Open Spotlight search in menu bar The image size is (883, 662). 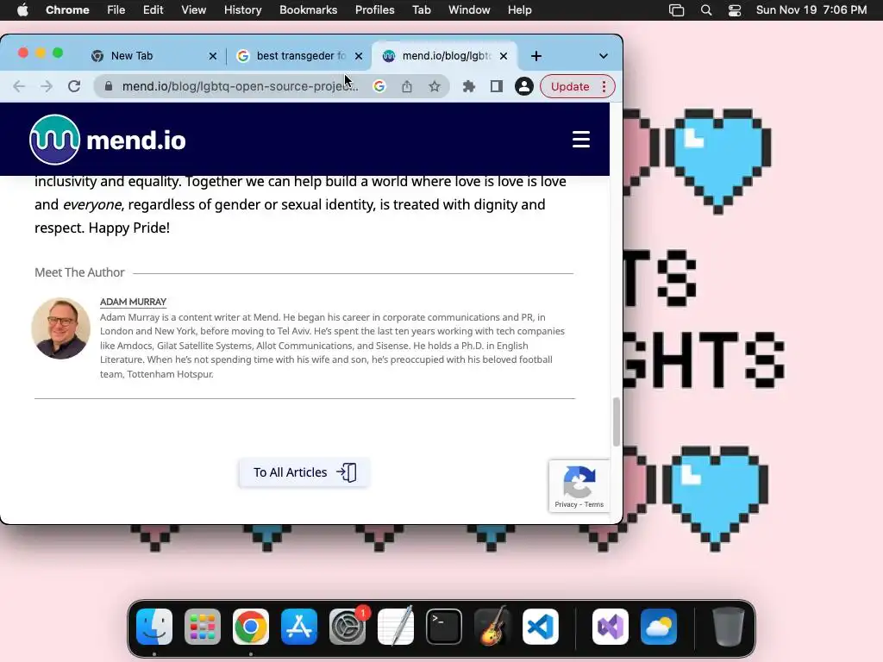[705, 10]
